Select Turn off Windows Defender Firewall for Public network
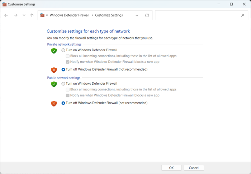 coord(63,103)
